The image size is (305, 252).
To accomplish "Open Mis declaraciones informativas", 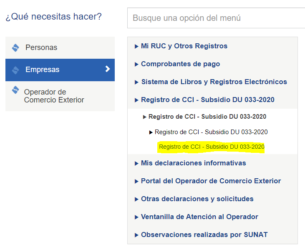I will [193, 163].
